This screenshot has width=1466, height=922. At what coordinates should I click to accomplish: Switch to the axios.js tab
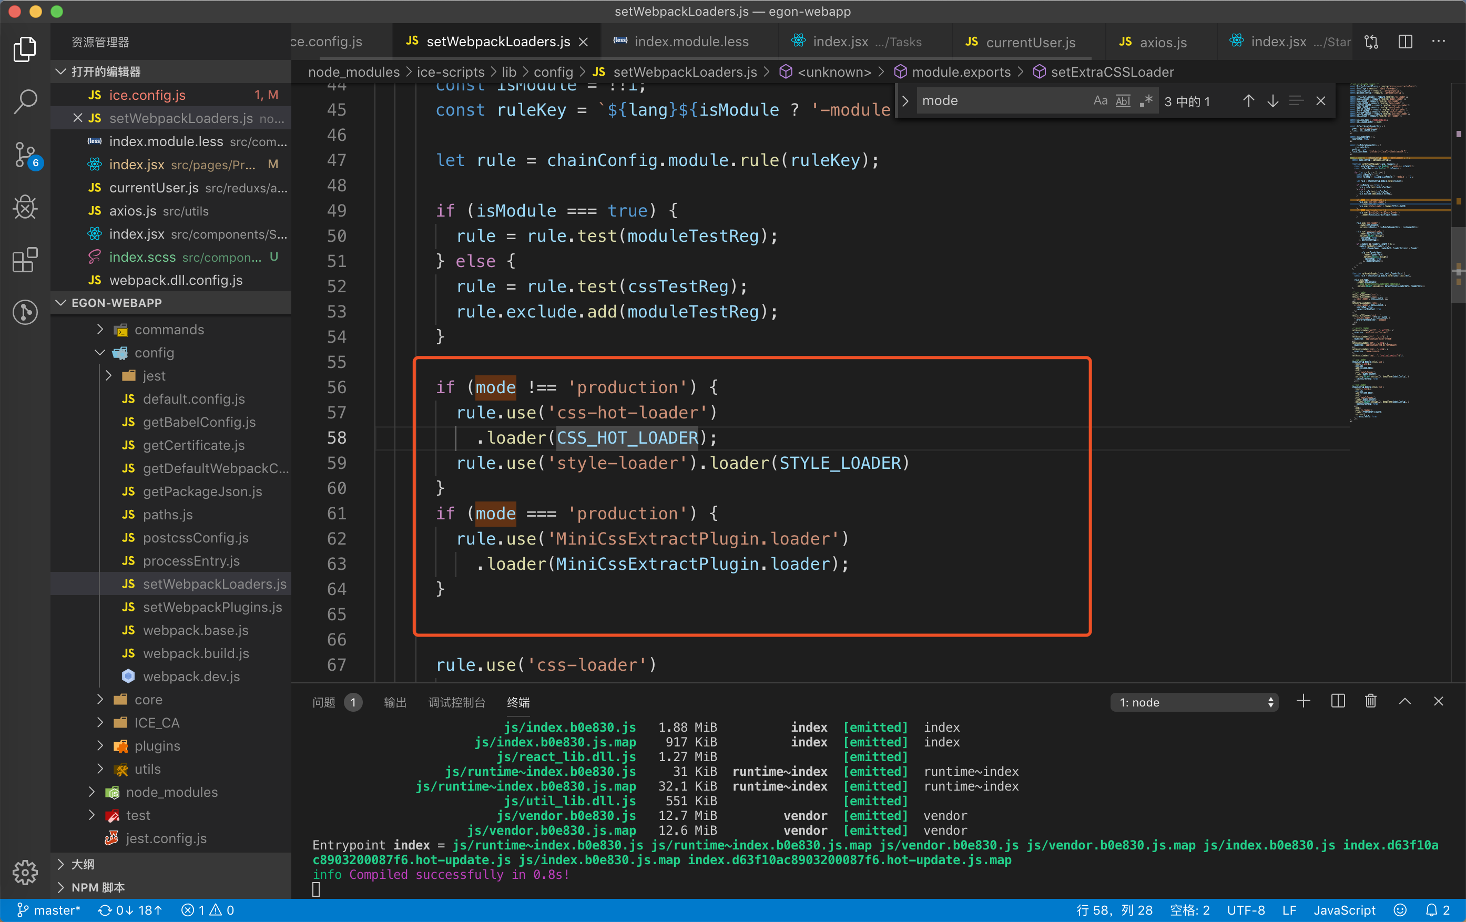tap(1160, 42)
